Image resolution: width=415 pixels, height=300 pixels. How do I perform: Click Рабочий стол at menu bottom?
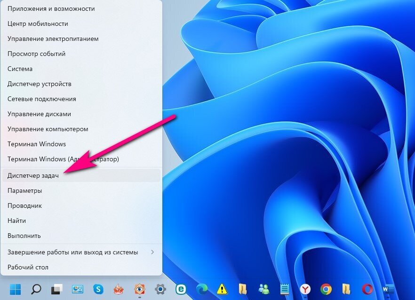click(x=81, y=267)
